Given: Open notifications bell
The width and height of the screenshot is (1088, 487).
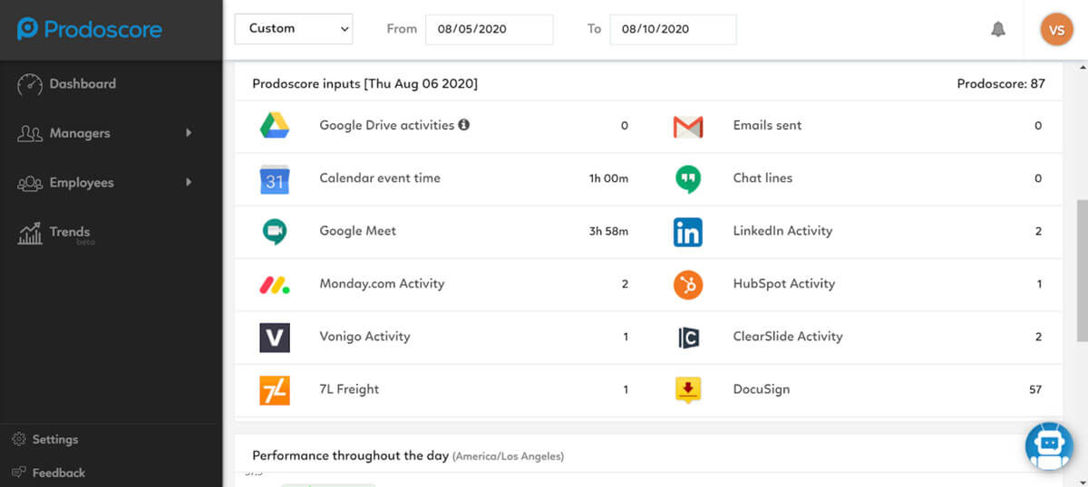Looking at the screenshot, I should [x=998, y=29].
